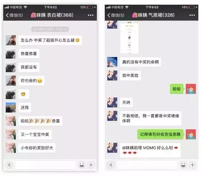
Task: Open emoji picker in right chat
Action: point(183,165)
